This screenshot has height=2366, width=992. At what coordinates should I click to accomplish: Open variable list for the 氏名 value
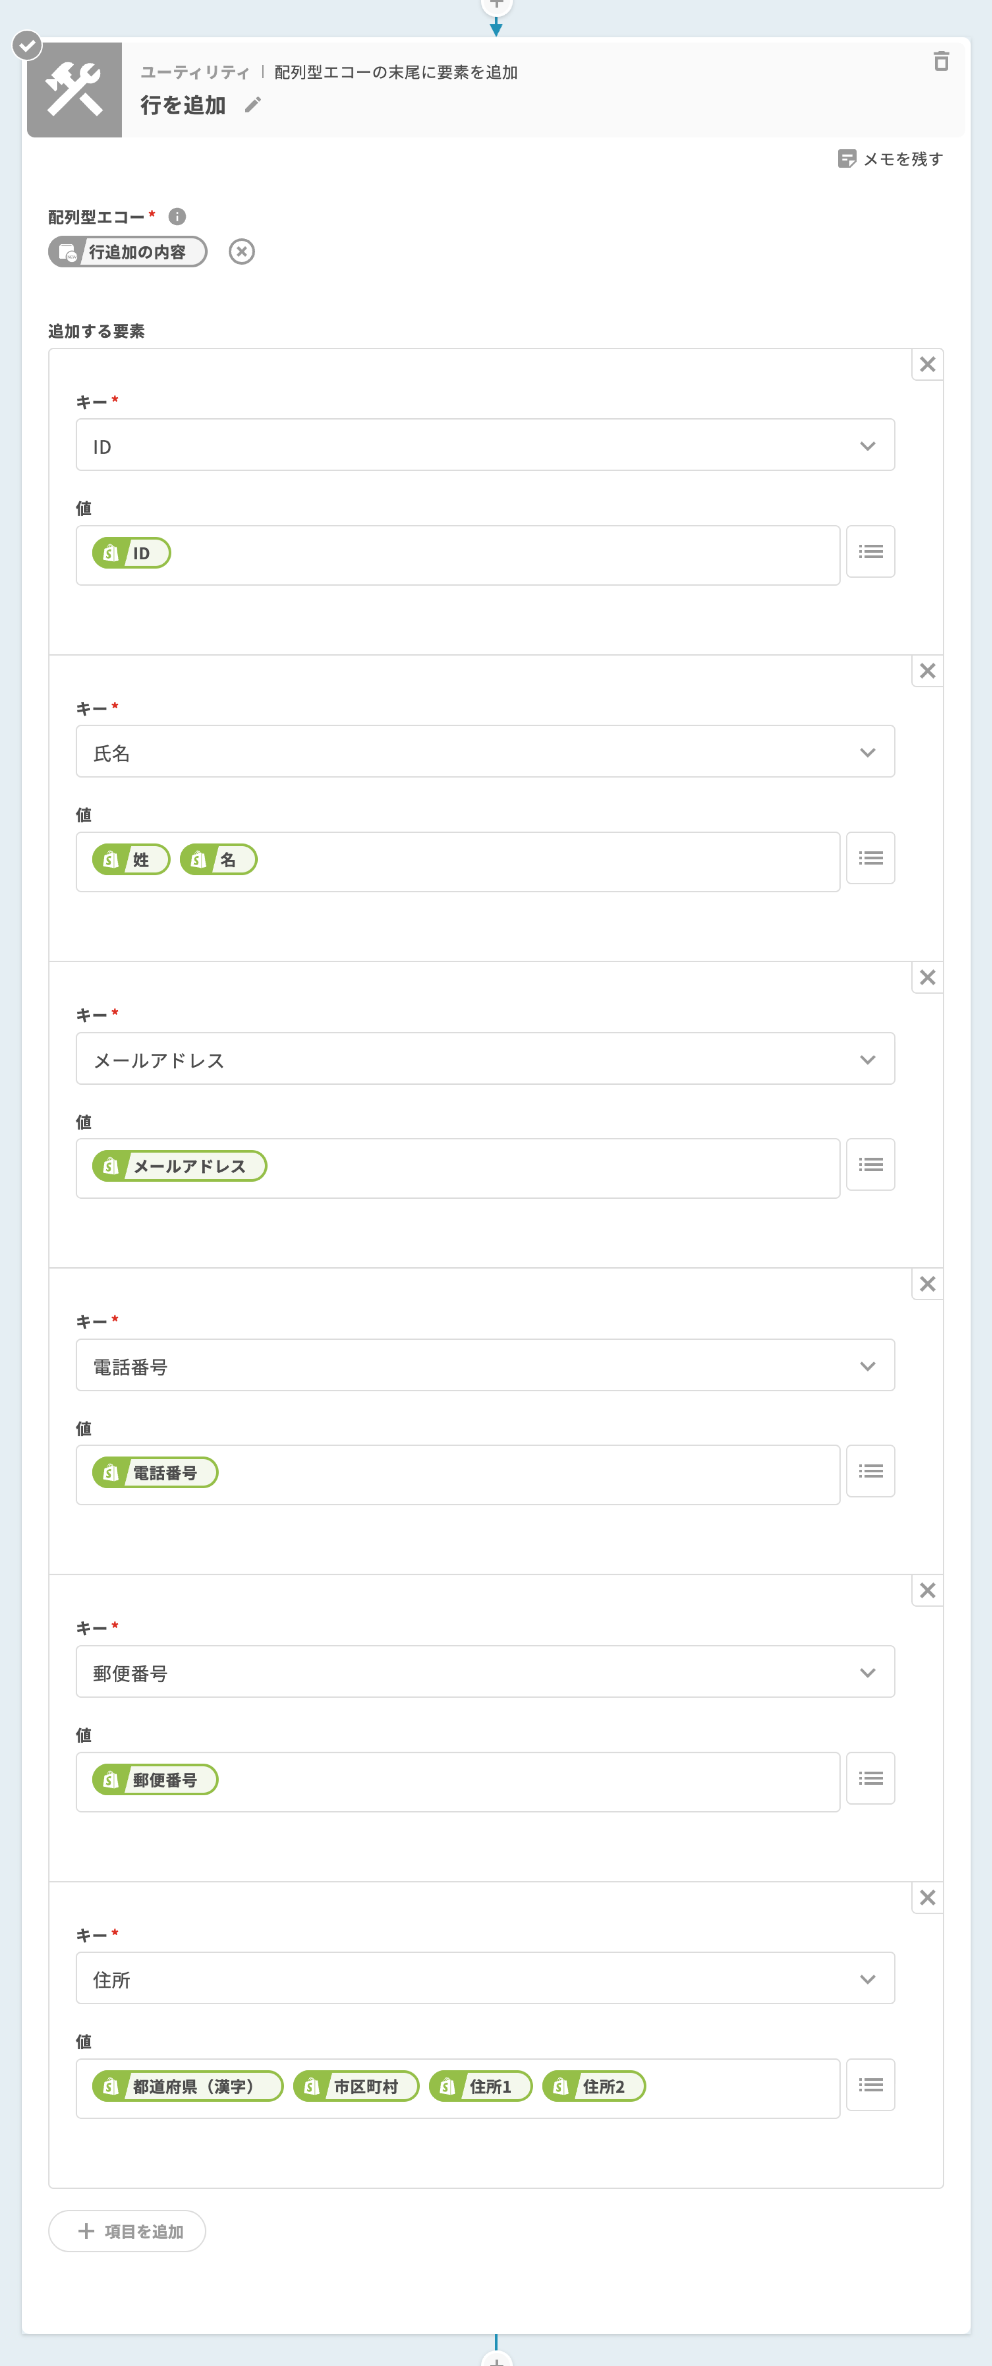point(870,859)
